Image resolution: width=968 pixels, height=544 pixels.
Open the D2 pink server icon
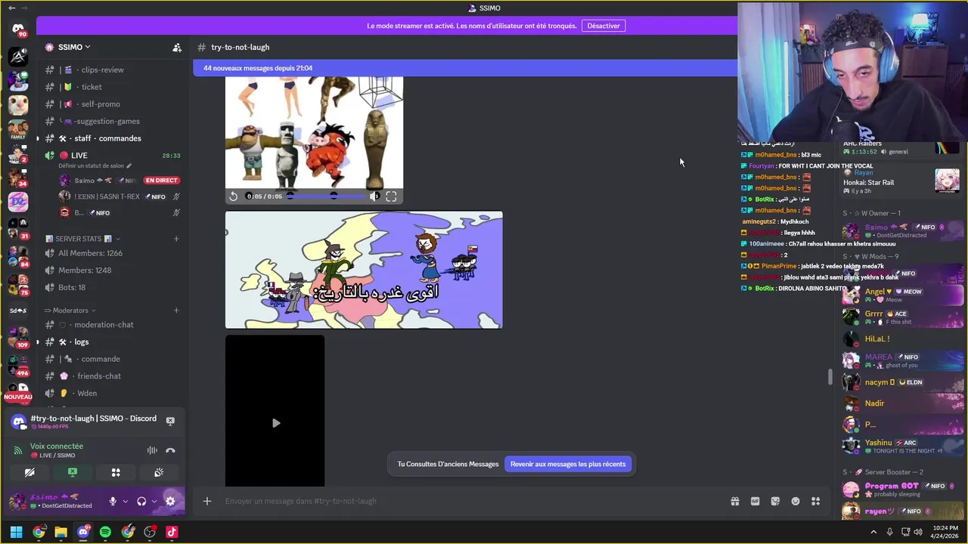click(18, 202)
